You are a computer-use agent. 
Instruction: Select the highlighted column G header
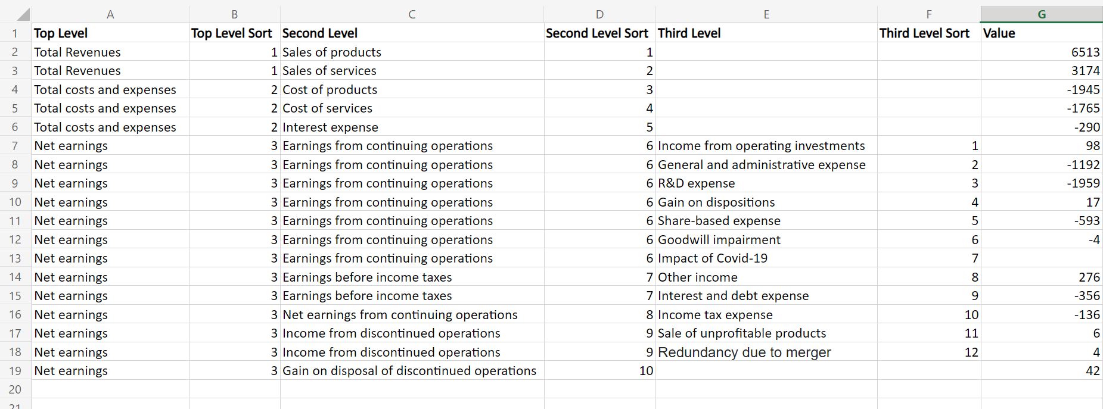[x=1042, y=14]
